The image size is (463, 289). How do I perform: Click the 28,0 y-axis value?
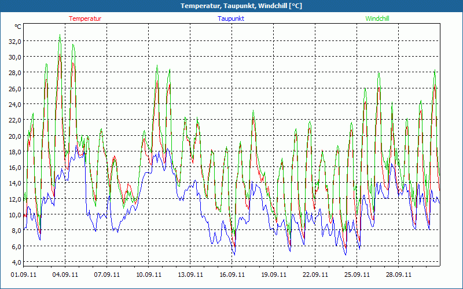pos(15,73)
